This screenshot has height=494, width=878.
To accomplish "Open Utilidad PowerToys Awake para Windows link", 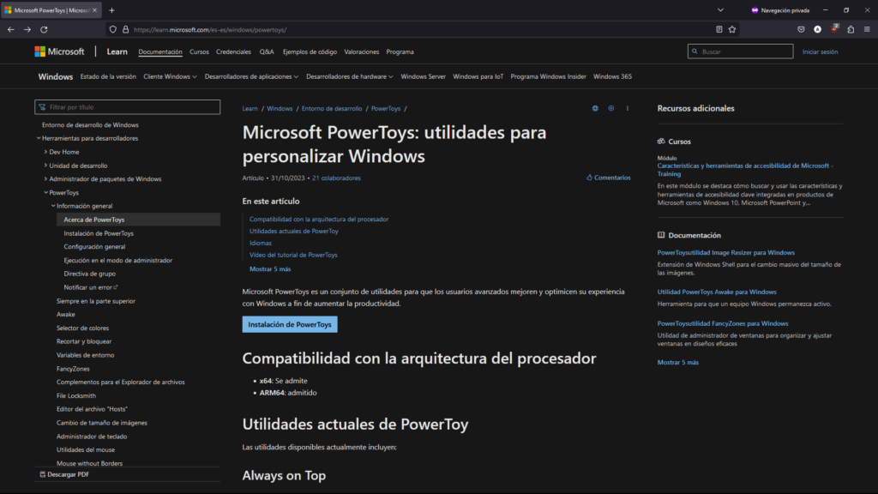I will pyautogui.click(x=717, y=292).
